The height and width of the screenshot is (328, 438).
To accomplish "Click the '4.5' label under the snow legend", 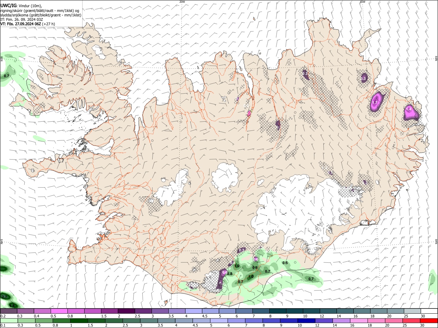I will [204, 316].
